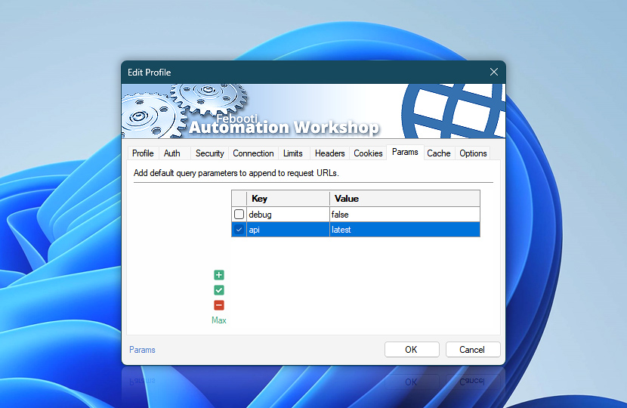Open the Options tab
Screen dimensions: 627x408
473,153
